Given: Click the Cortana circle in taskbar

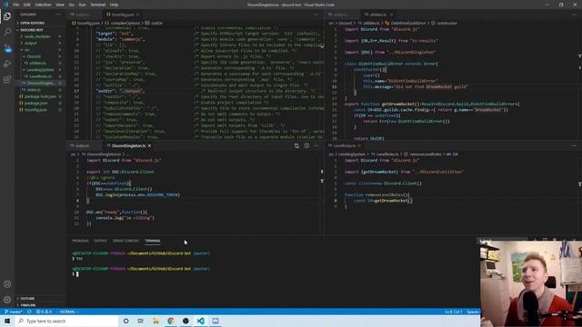Looking at the screenshot, I should [x=126, y=321].
